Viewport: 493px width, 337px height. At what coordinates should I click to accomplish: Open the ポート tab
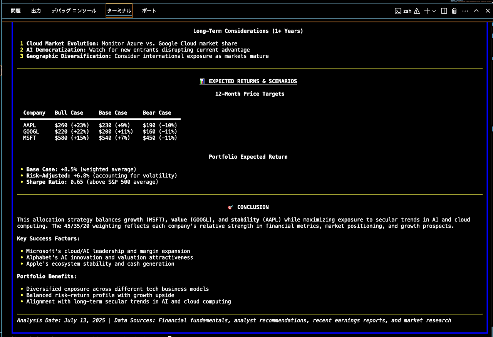click(149, 11)
